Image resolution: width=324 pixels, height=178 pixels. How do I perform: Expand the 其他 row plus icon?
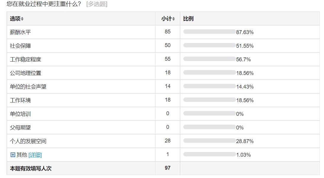point(13,155)
